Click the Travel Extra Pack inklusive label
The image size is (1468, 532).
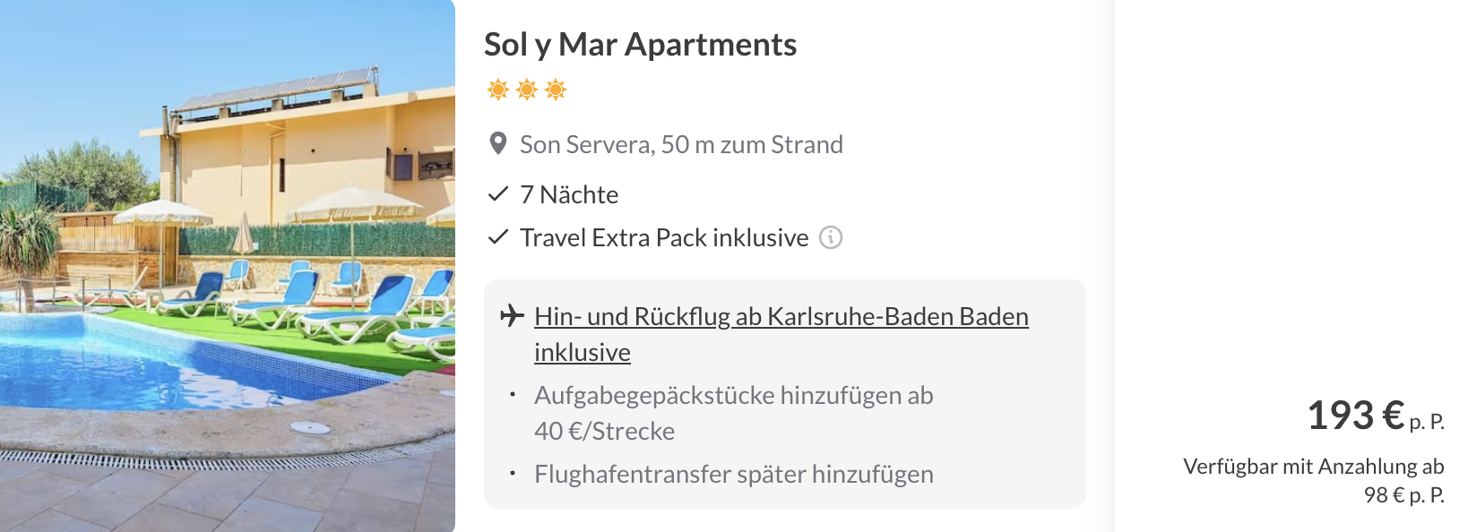pos(664,237)
